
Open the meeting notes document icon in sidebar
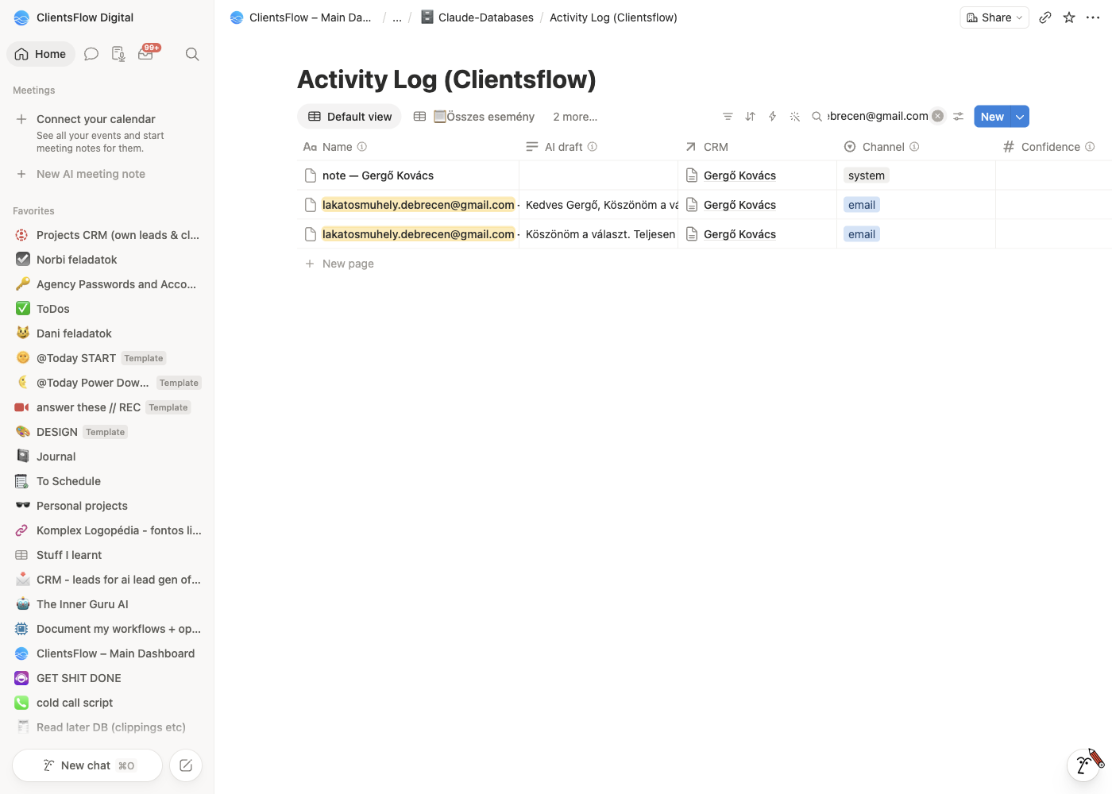click(x=118, y=54)
